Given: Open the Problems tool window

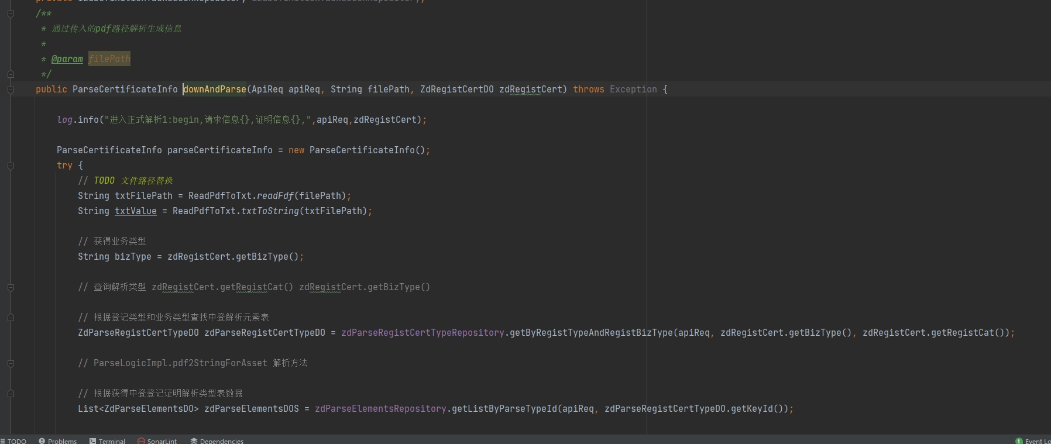Looking at the screenshot, I should [x=58, y=440].
